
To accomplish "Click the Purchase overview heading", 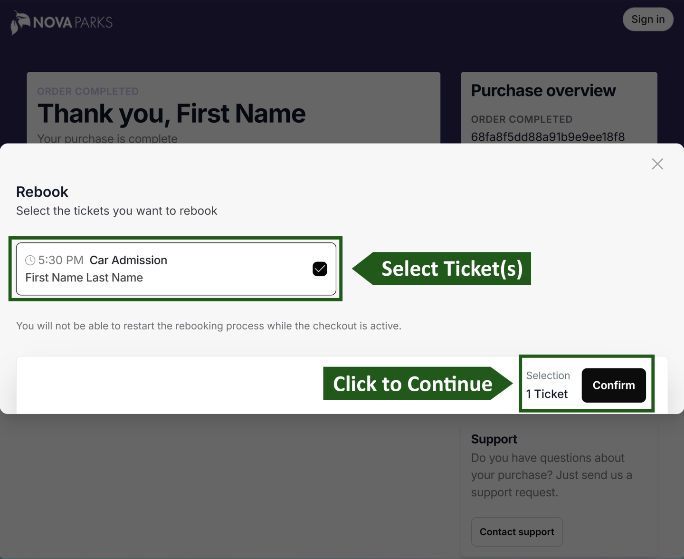I will (x=543, y=90).
